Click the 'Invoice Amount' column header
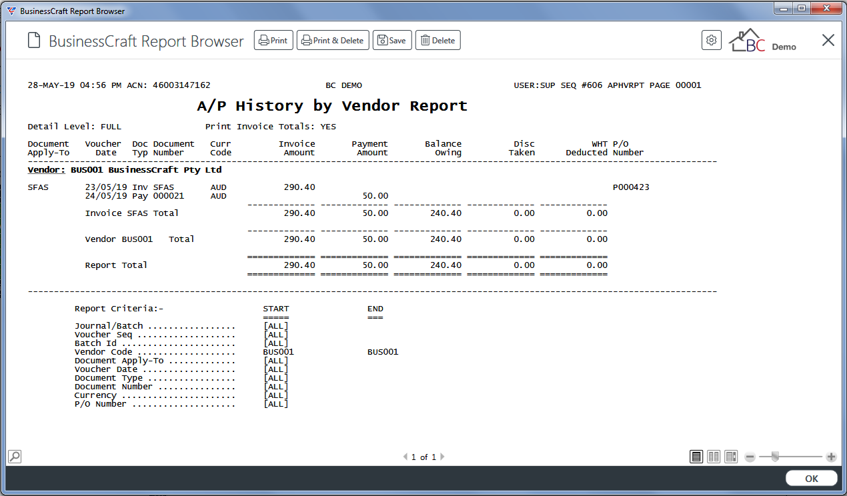Image resolution: width=847 pixels, height=496 pixels. (x=297, y=148)
